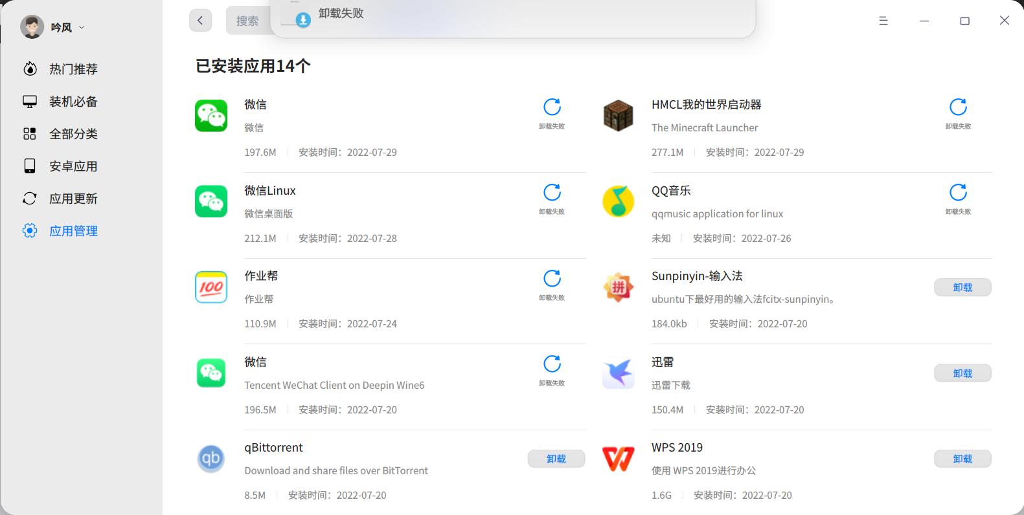Click the monitor icon for 装机必备
The height and width of the screenshot is (515, 1024).
30,102
